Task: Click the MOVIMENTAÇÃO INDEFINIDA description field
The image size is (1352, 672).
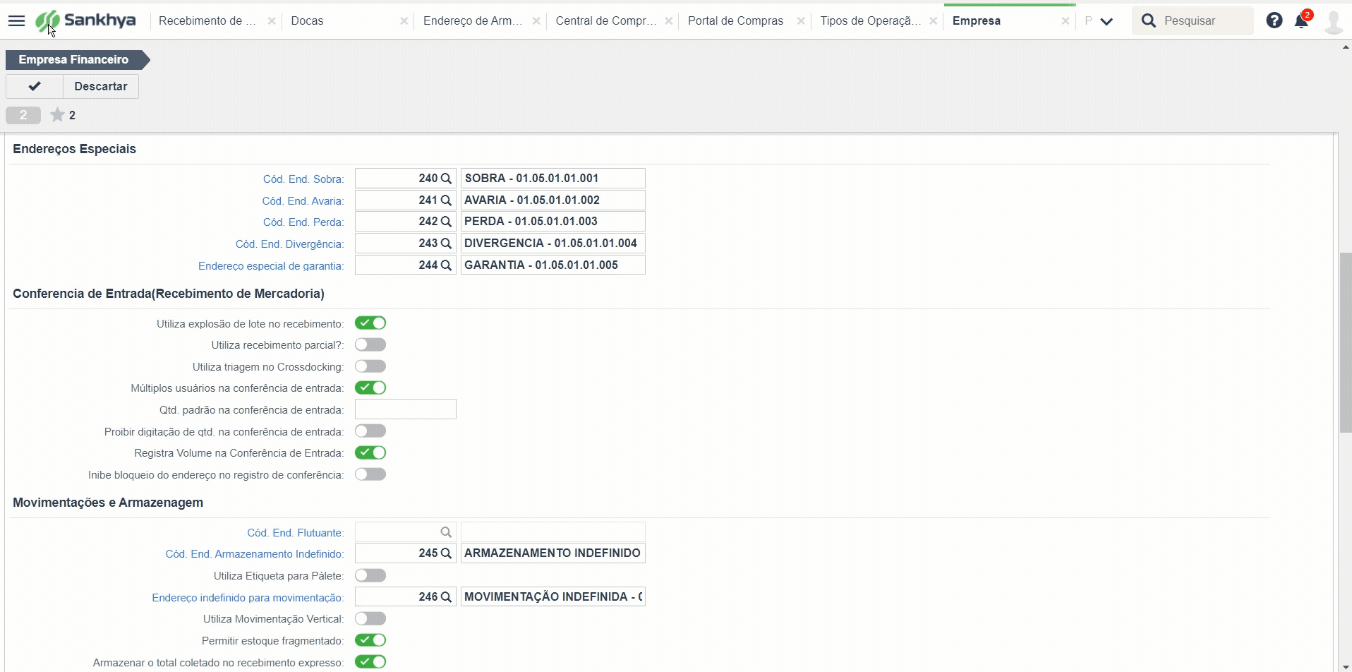Action: (553, 597)
